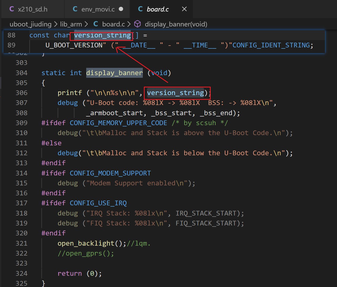Click line number 312 in gutter

click(21, 153)
